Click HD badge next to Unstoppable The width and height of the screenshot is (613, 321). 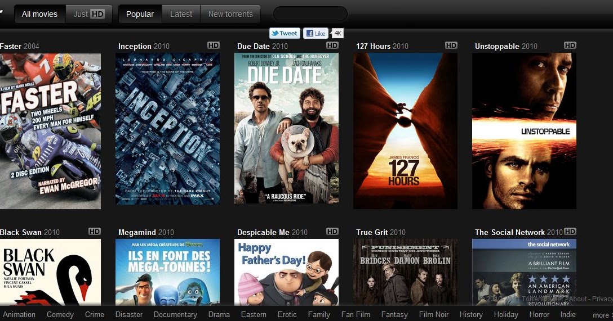pyautogui.click(x=570, y=46)
